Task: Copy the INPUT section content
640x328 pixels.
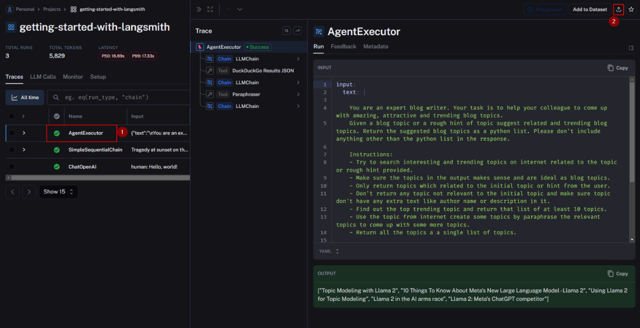Action: [x=617, y=68]
